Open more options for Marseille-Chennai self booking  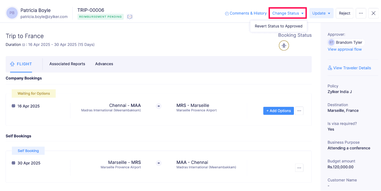[299, 168]
